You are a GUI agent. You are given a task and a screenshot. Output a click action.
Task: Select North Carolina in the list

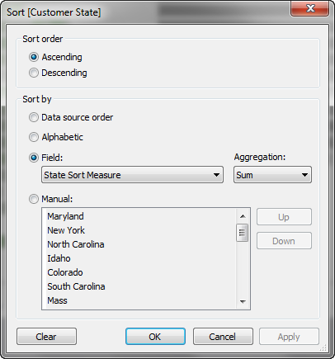(x=76, y=244)
